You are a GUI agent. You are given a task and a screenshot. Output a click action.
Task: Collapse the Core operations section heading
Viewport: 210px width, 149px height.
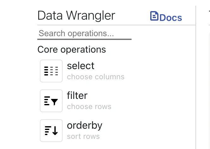pos(71,49)
